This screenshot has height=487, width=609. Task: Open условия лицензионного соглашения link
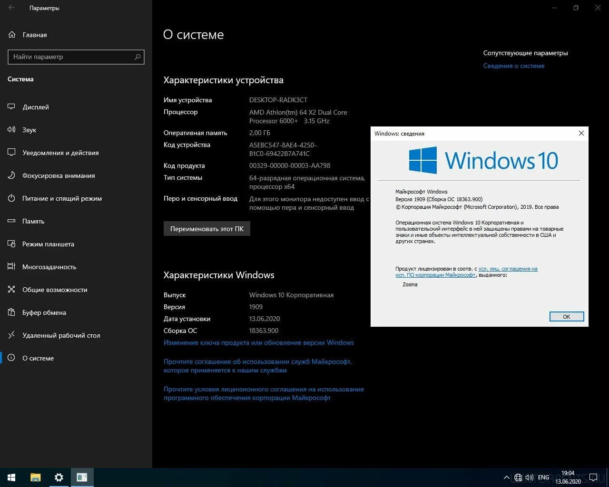click(x=264, y=393)
